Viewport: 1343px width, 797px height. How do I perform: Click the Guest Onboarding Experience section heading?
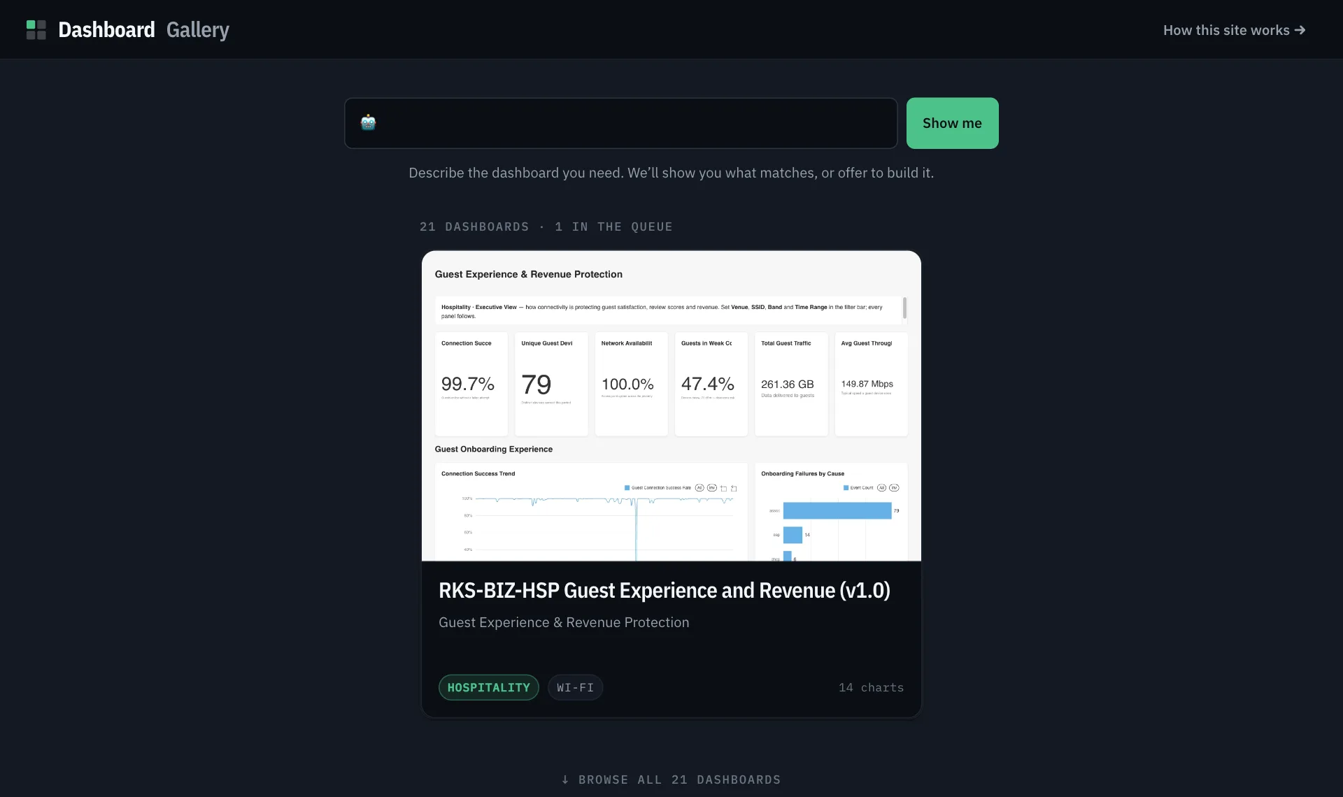tap(493, 449)
